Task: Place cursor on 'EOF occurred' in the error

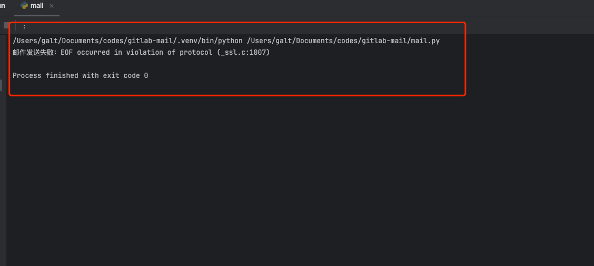Action: coord(85,53)
